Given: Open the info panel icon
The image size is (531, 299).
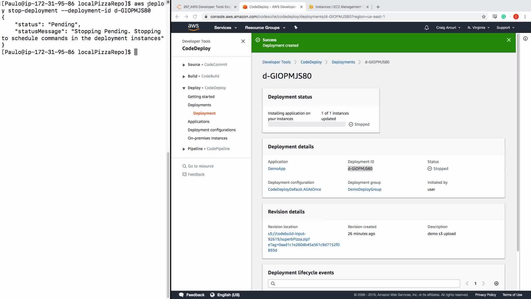Looking at the screenshot, I should pyautogui.click(x=525, y=39).
